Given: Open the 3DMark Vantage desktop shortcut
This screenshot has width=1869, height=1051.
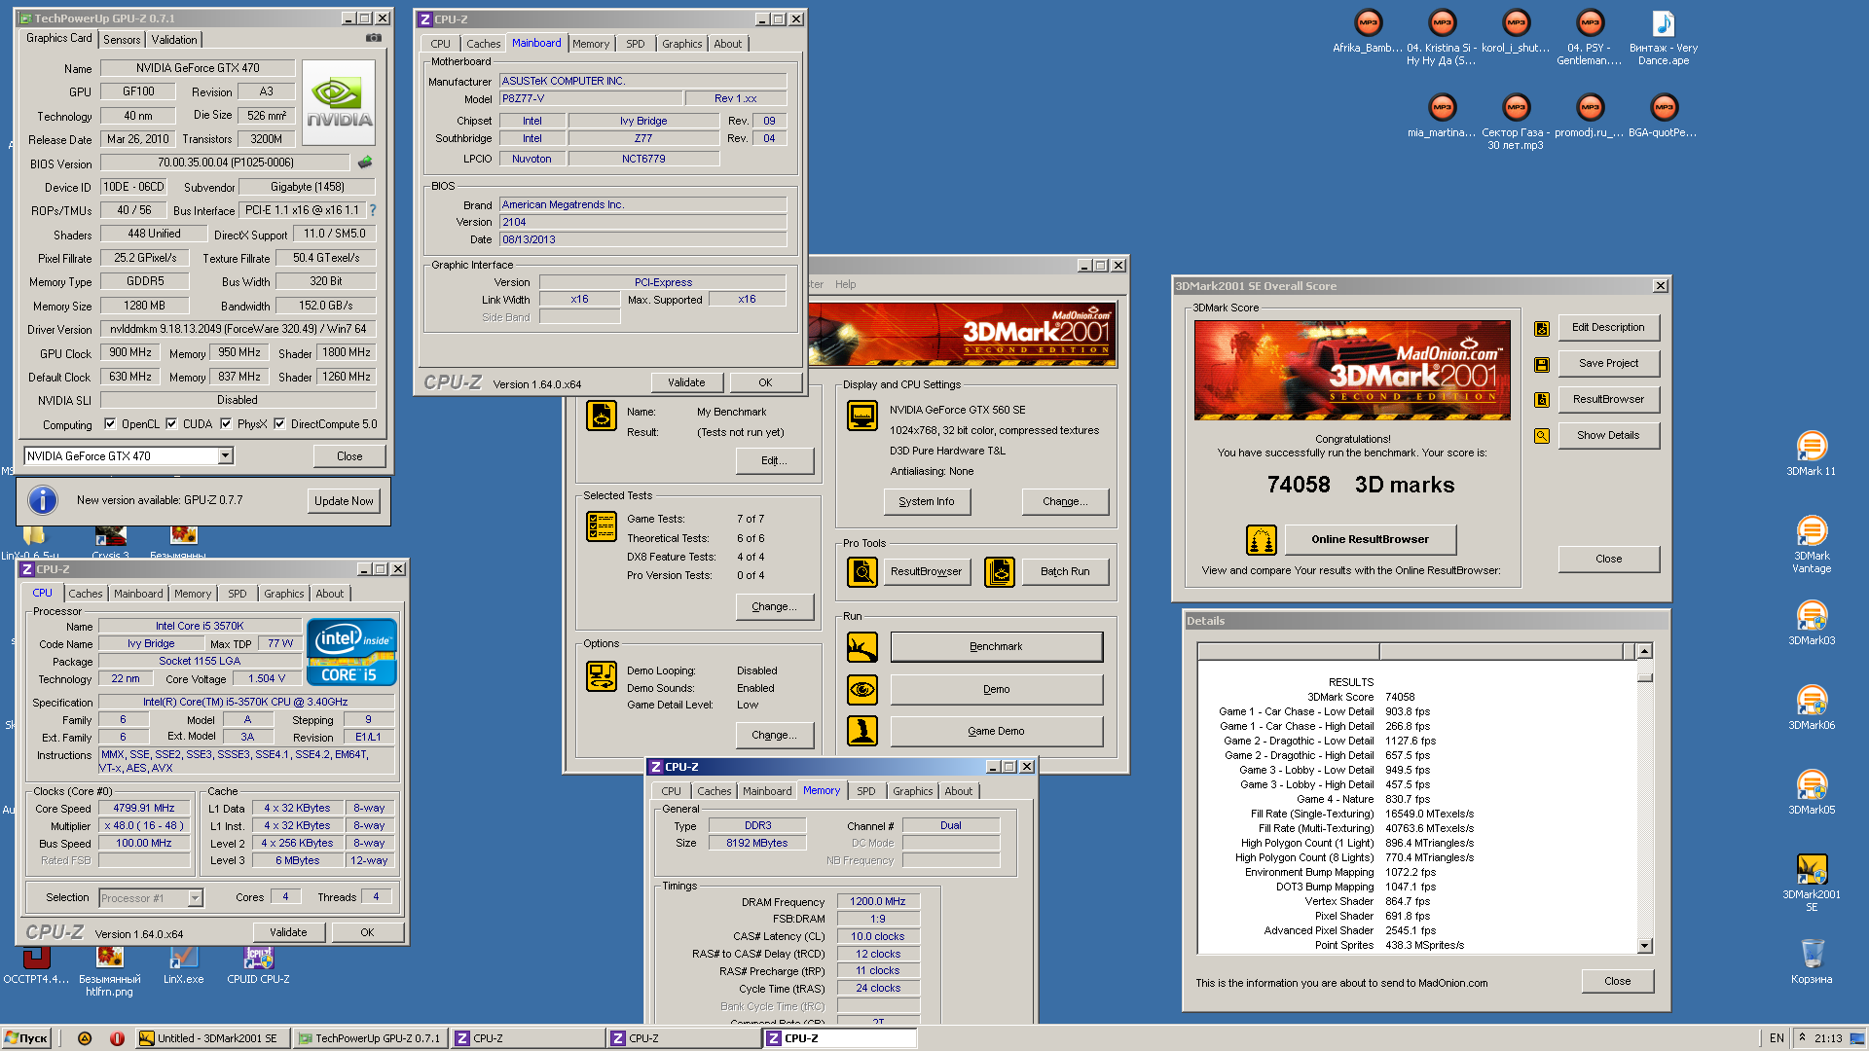Looking at the screenshot, I should 1811,543.
